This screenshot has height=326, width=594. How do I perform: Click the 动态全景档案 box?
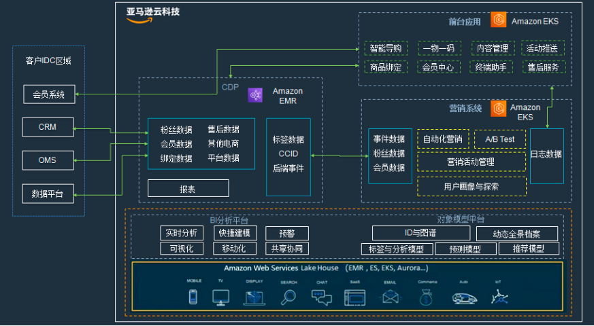[517, 234]
